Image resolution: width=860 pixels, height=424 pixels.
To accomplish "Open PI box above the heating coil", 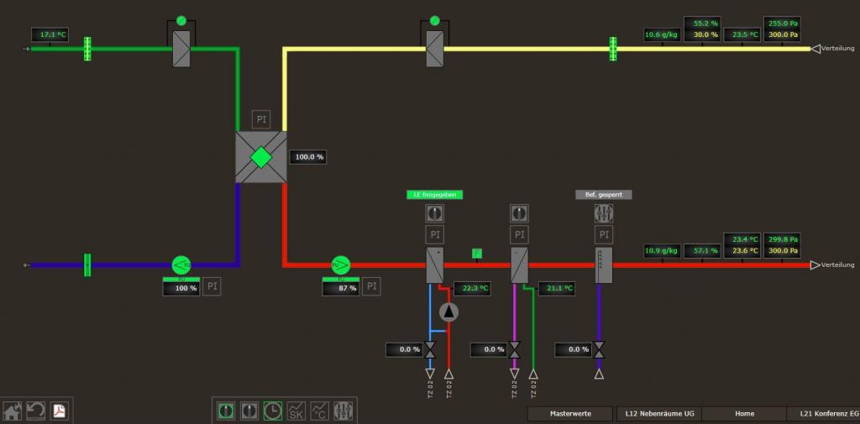I will (x=435, y=235).
